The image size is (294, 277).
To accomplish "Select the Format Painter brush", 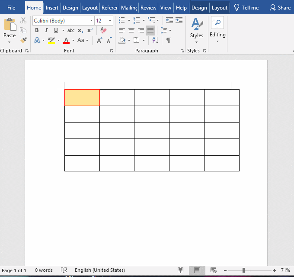I will coord(23,40).
